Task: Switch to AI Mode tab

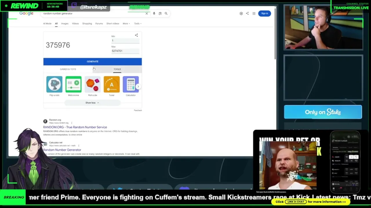Action: pos(47,23)
